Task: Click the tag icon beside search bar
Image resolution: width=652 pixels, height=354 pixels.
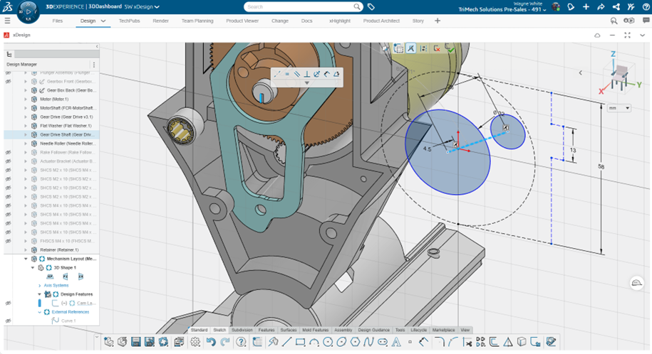Action: 371,7
